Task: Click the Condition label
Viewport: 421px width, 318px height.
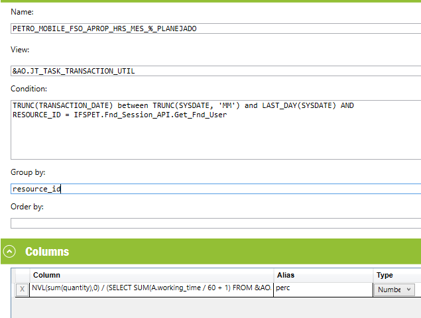Action: [29, 89]
